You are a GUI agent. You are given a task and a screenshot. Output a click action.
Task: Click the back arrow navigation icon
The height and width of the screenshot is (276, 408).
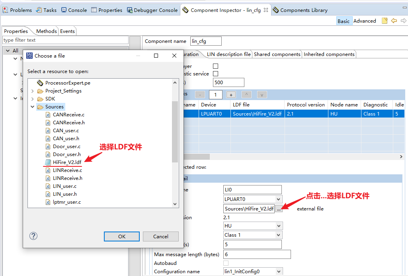coord(394,21)
